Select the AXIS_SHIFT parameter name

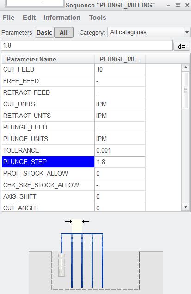(48, 196)
